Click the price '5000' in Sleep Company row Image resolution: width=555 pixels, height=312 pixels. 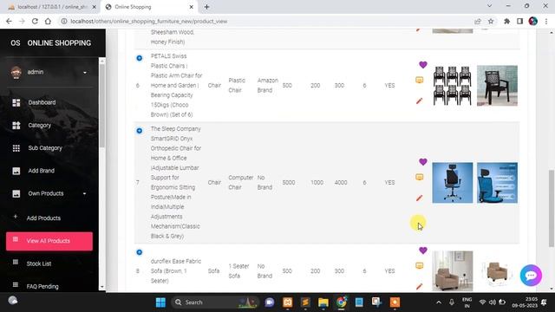pyautogui.click(x=289, y=183)
